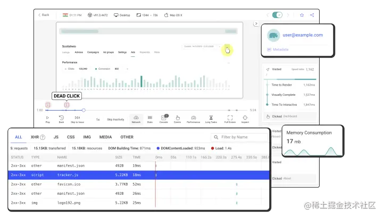Open the Long Tasks hourglass icon

point(211,119)
